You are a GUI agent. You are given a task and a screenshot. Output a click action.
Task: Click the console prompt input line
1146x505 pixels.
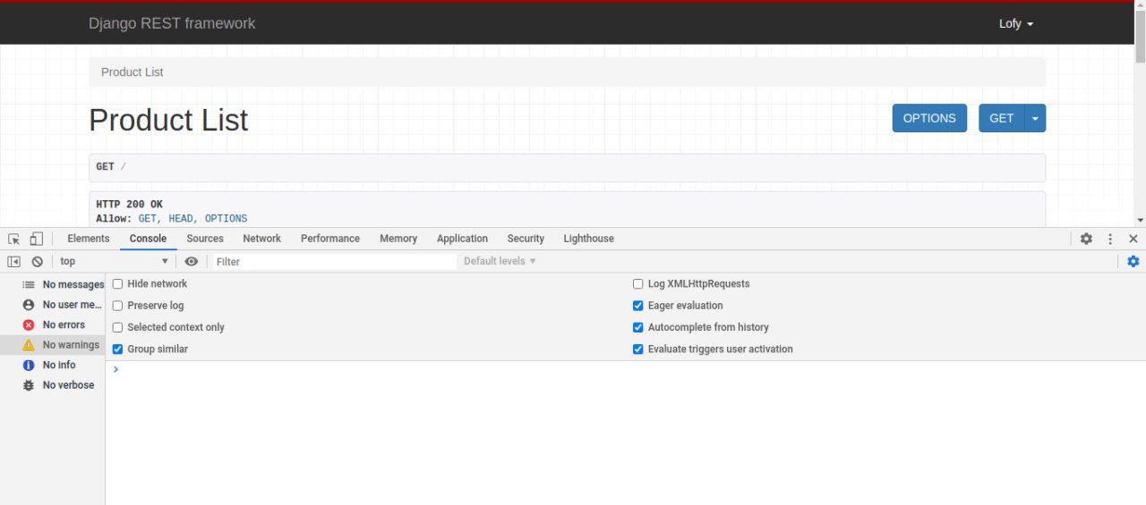(625, 369)
